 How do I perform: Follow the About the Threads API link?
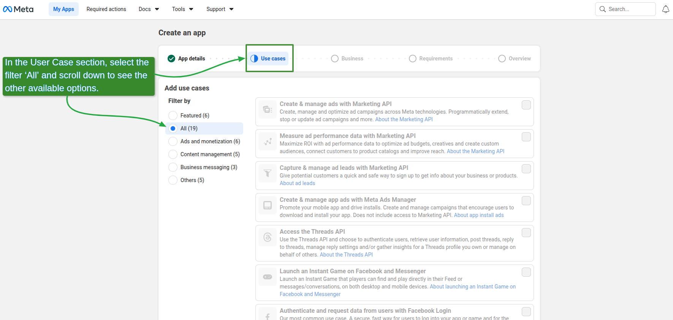pos(346,255)
